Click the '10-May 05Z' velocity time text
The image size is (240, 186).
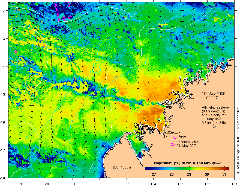(212, 119)
